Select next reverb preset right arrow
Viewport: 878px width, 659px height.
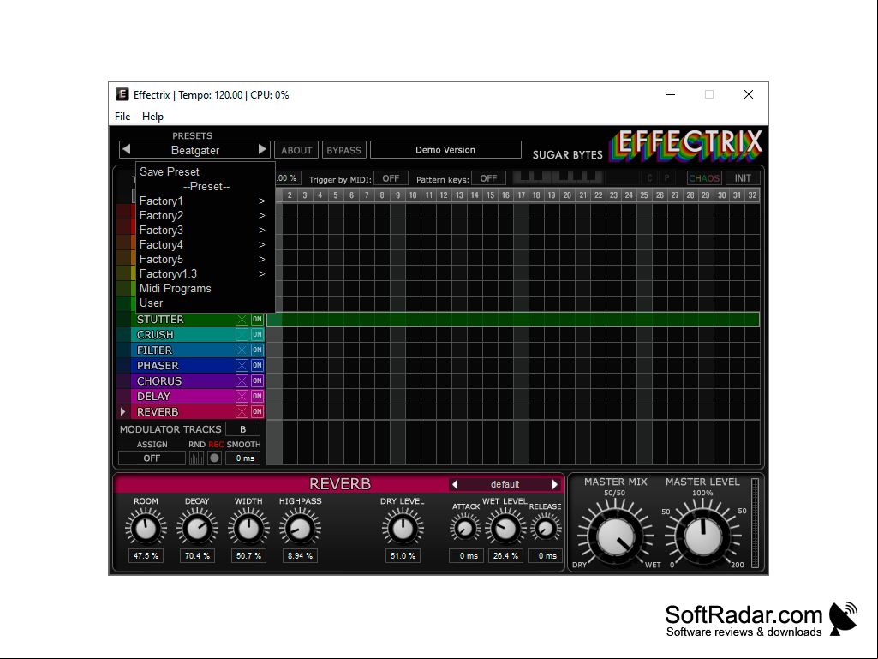point(555,484)
